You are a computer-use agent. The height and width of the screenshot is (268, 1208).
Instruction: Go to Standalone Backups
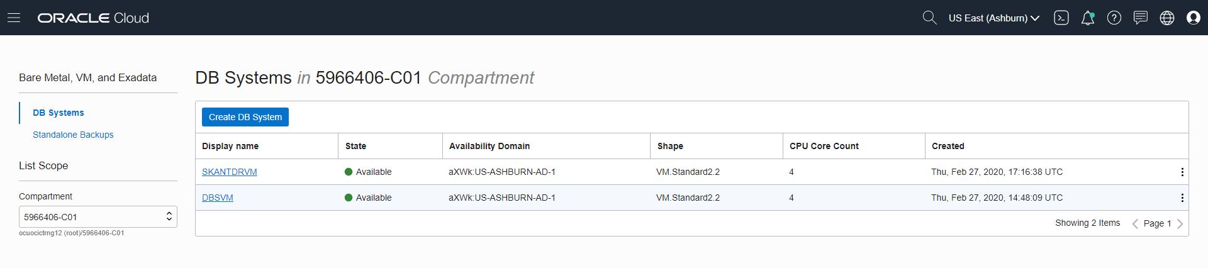73,135
